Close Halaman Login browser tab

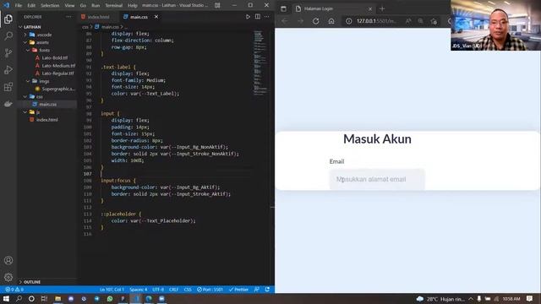coord(370,8)
